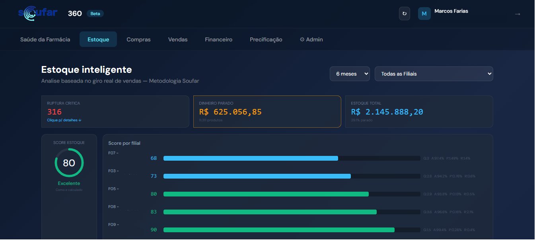
Task: Click the 360 title text
Action: click(75, 14)
